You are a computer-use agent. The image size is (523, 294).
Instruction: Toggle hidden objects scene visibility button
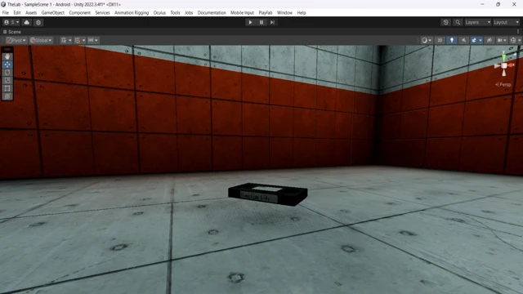coord(489,40)
